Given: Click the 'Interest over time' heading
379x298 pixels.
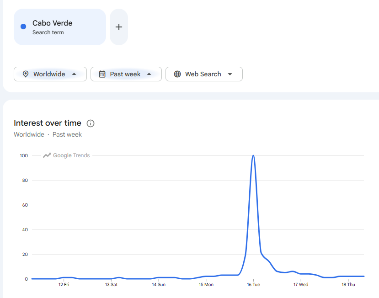Looking at the screenshot, I should [48, 123].
